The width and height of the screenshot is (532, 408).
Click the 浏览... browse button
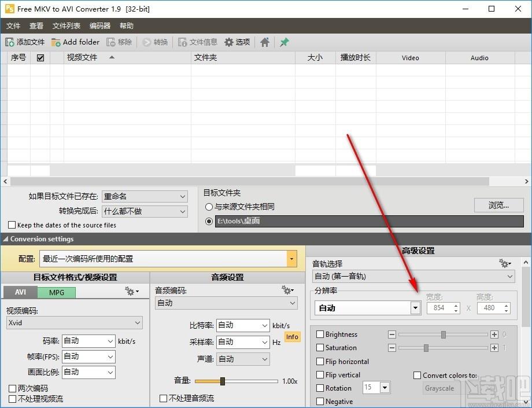(498, 205)
